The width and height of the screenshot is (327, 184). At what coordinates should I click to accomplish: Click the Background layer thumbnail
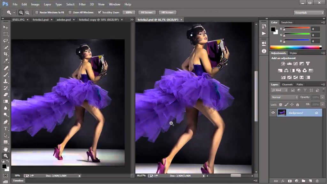(x=282, y=112)
